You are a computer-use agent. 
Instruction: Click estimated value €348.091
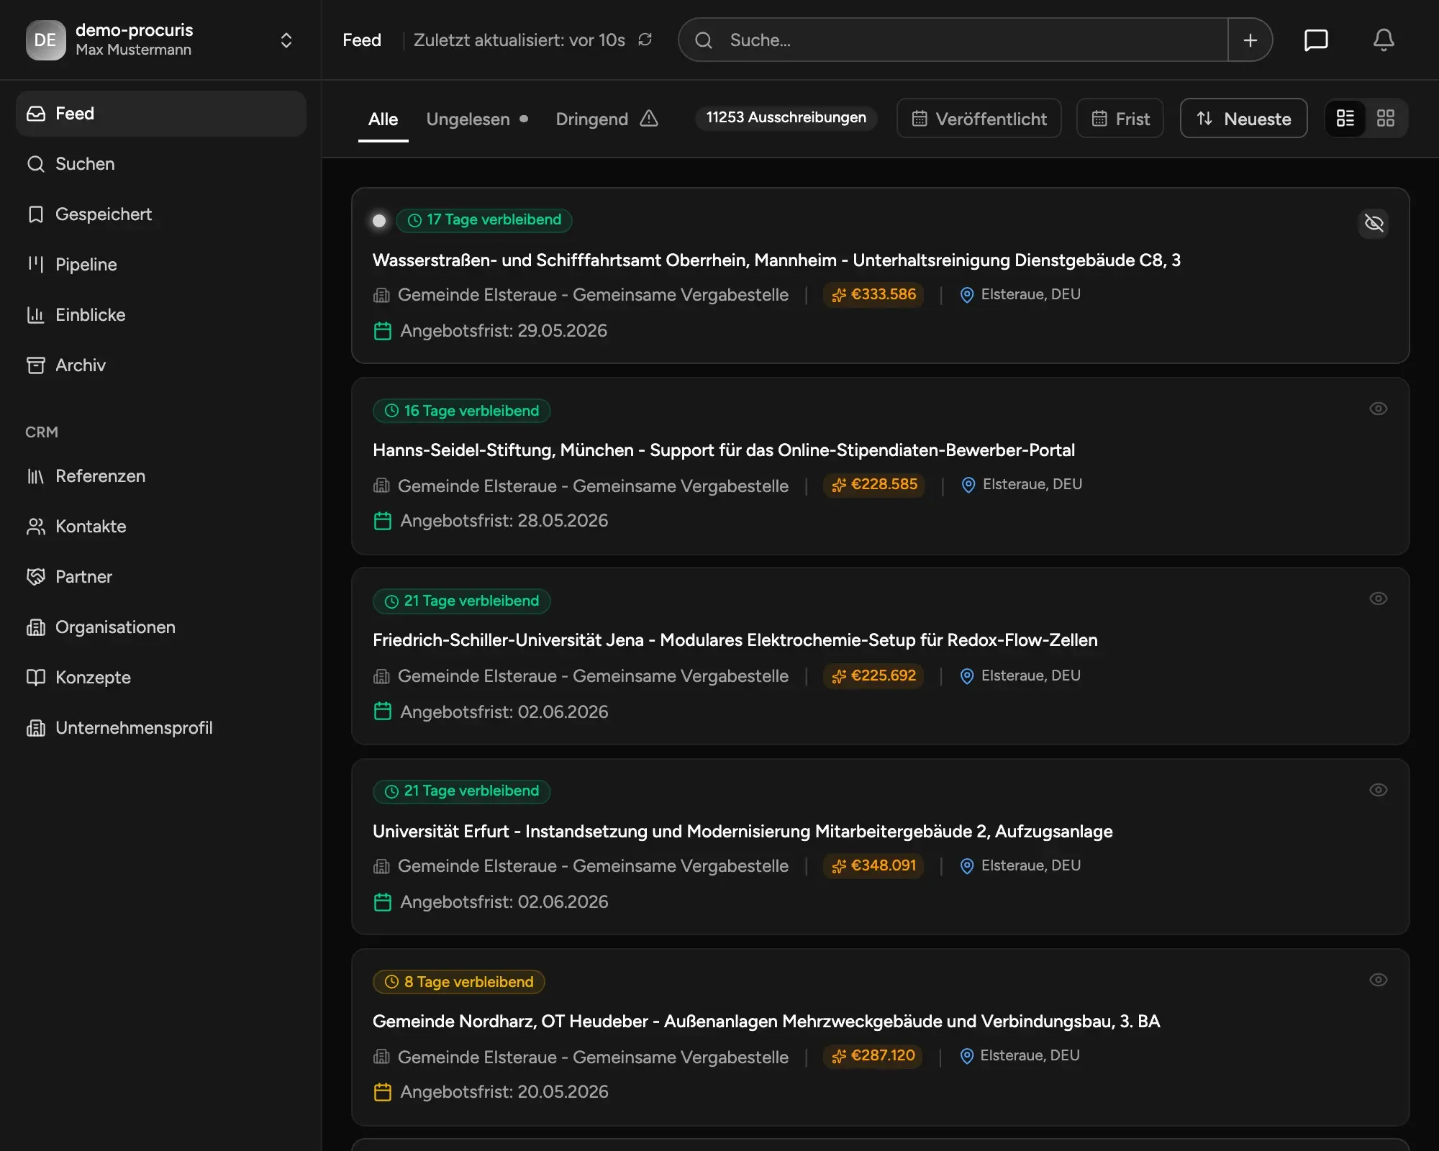coord(873,866)
